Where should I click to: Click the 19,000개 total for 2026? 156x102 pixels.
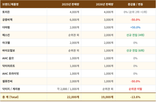tap(107, 97)
